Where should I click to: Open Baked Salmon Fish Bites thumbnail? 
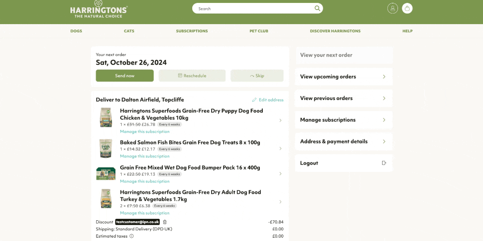click(x=106, y=148)
